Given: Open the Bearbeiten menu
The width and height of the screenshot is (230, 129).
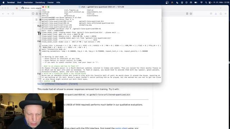Looking at the screenshot, I should pyautogui.click(x=28, y=3).
